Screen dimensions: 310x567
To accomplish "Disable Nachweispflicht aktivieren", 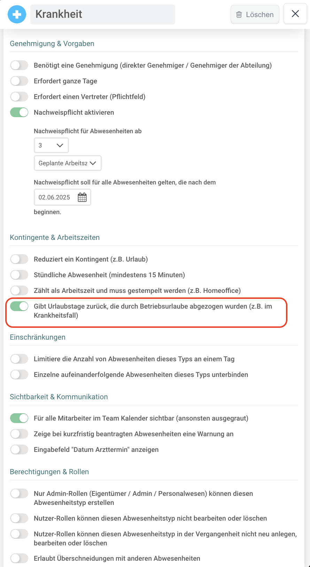I will [19, 112].
